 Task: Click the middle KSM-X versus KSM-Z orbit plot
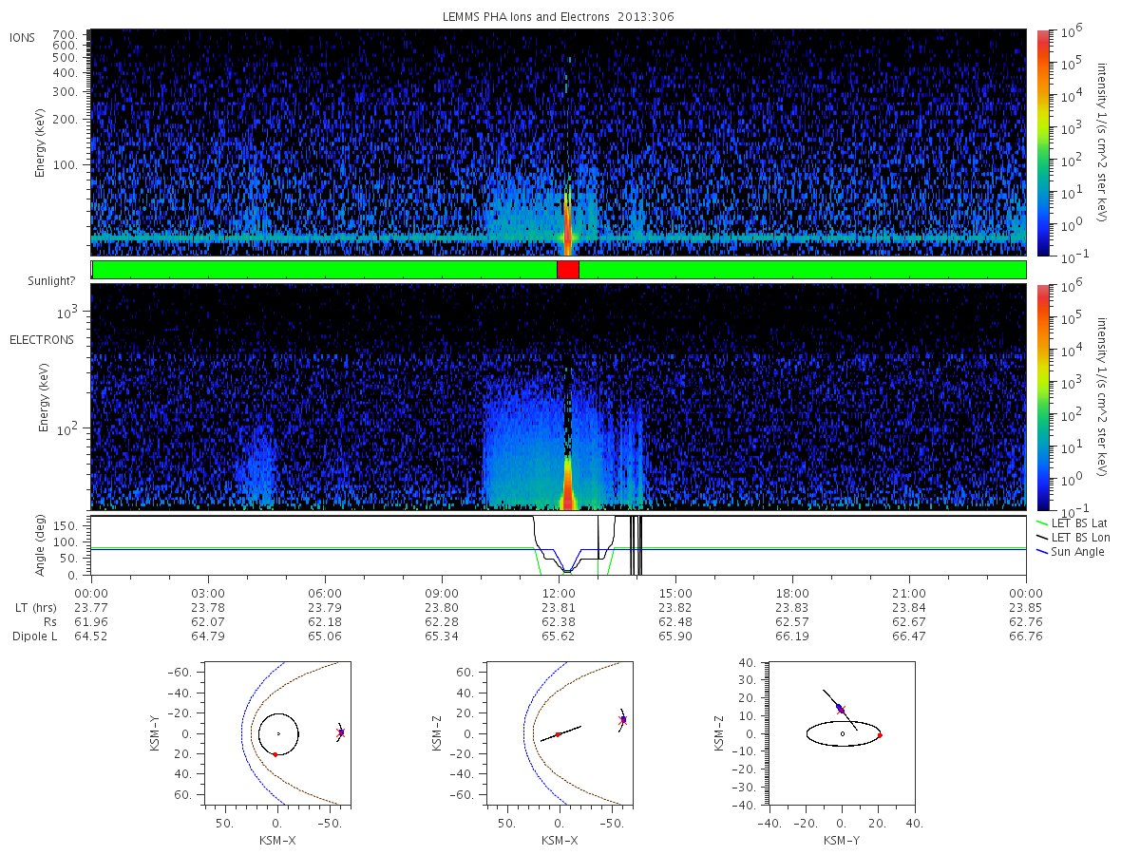click(559, 733)
